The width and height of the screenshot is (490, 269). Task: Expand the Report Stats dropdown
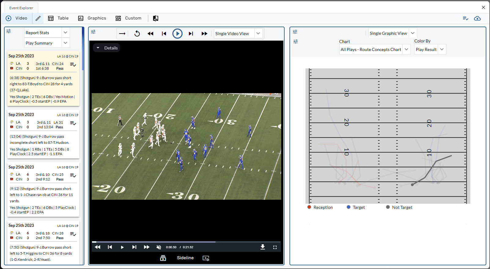coord(65,33)
